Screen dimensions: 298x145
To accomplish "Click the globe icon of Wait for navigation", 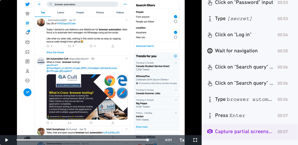I will tap(210, 51).
